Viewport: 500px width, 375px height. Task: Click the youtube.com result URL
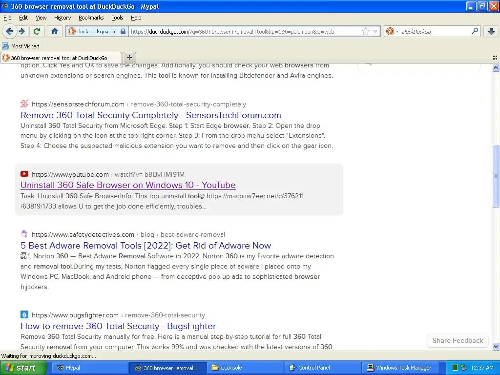pos(108,174)
